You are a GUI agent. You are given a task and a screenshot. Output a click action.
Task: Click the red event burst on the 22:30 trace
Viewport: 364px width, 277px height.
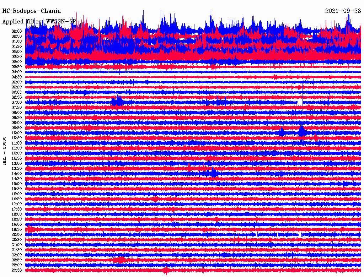(x=119, y=260)
